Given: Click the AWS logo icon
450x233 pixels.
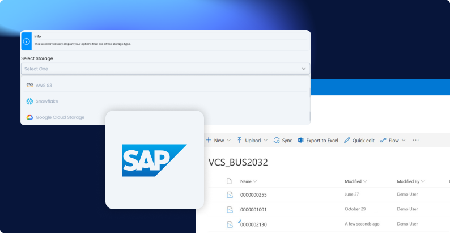Looking at the screenshot, I should [x=29, y=85].
